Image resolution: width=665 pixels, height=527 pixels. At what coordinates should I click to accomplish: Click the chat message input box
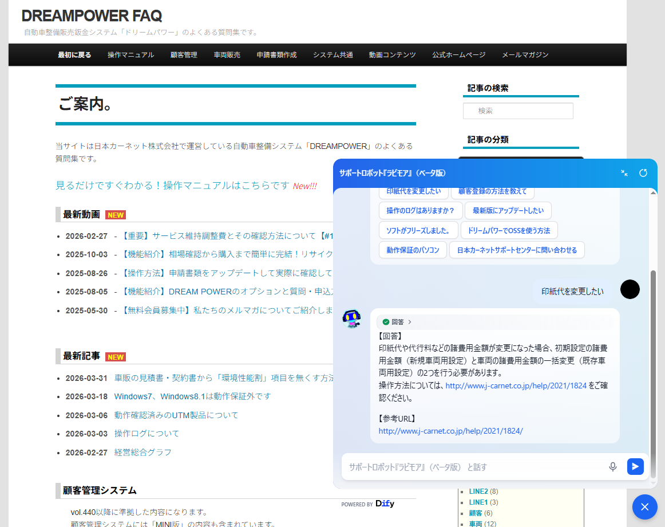click(475, 467)
